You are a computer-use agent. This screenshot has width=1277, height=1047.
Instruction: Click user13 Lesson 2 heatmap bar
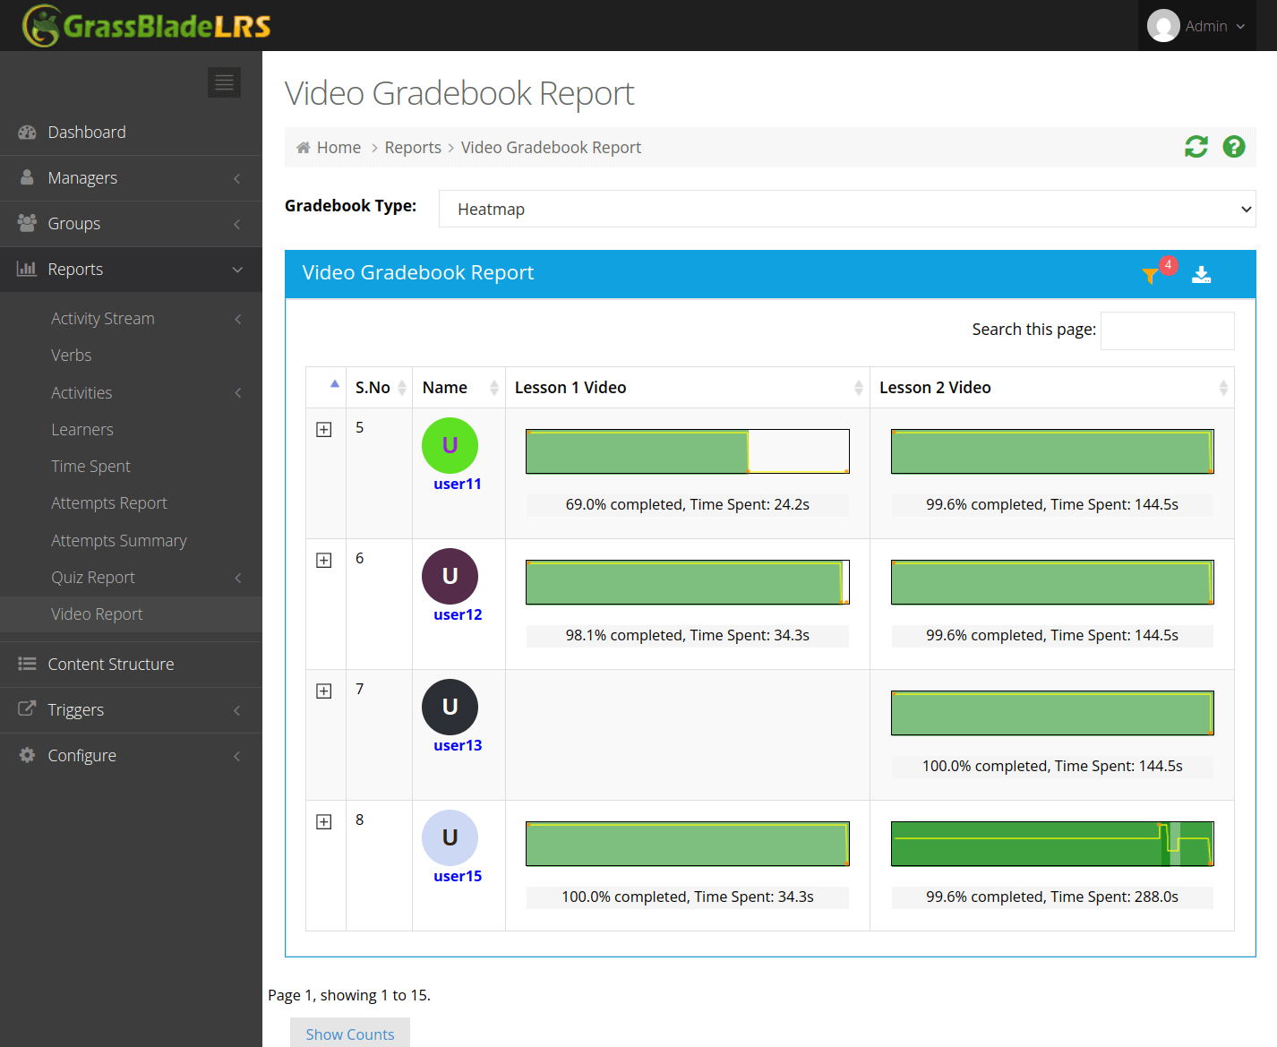click(1052, 713)
